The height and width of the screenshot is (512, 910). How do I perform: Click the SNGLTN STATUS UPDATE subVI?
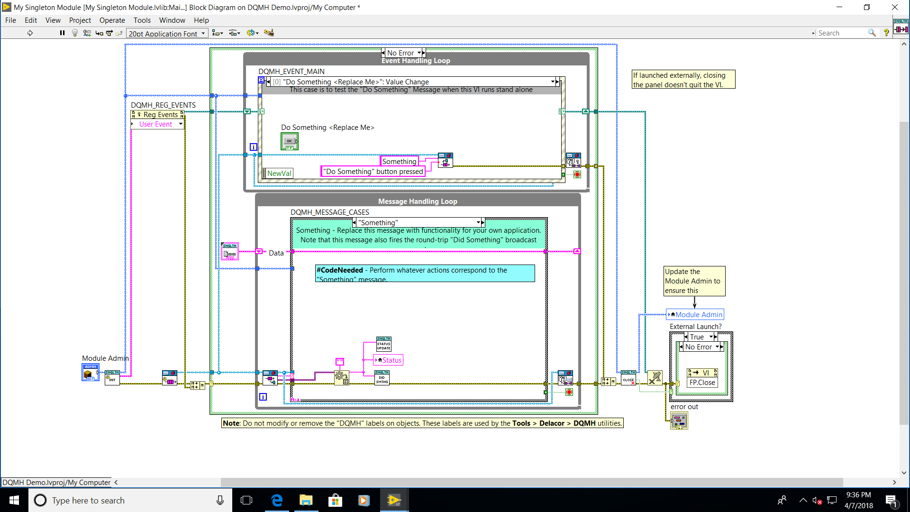click(384, 344)
